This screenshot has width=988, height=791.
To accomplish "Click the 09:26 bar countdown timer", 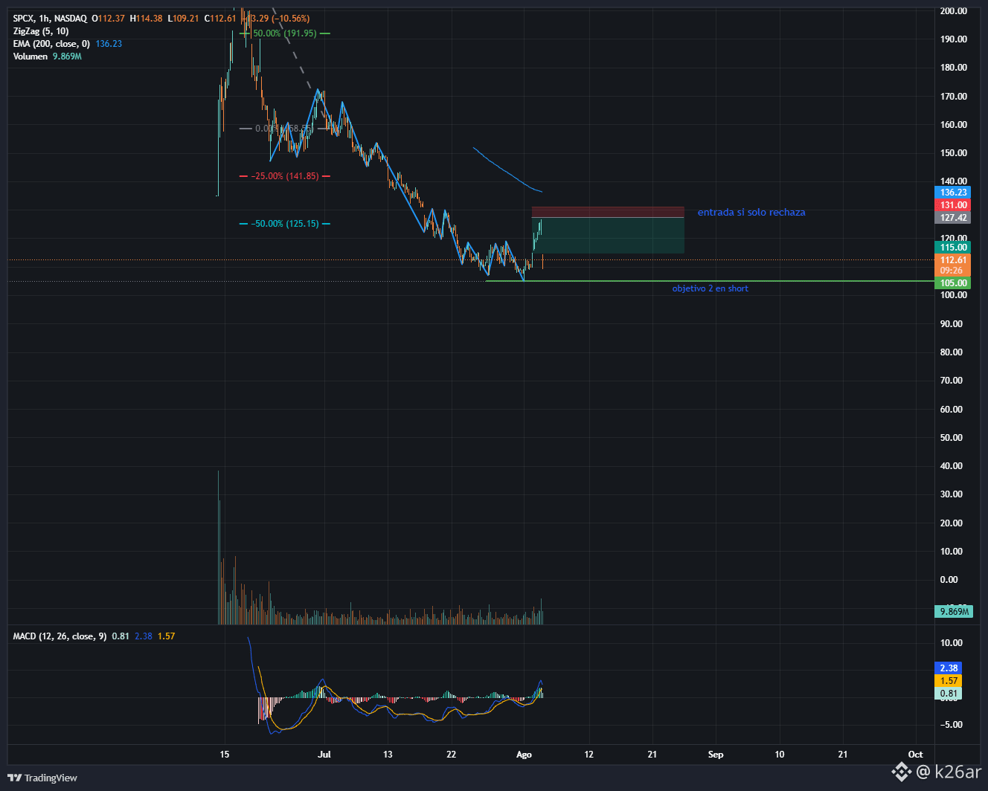I will tap(952, 271).
